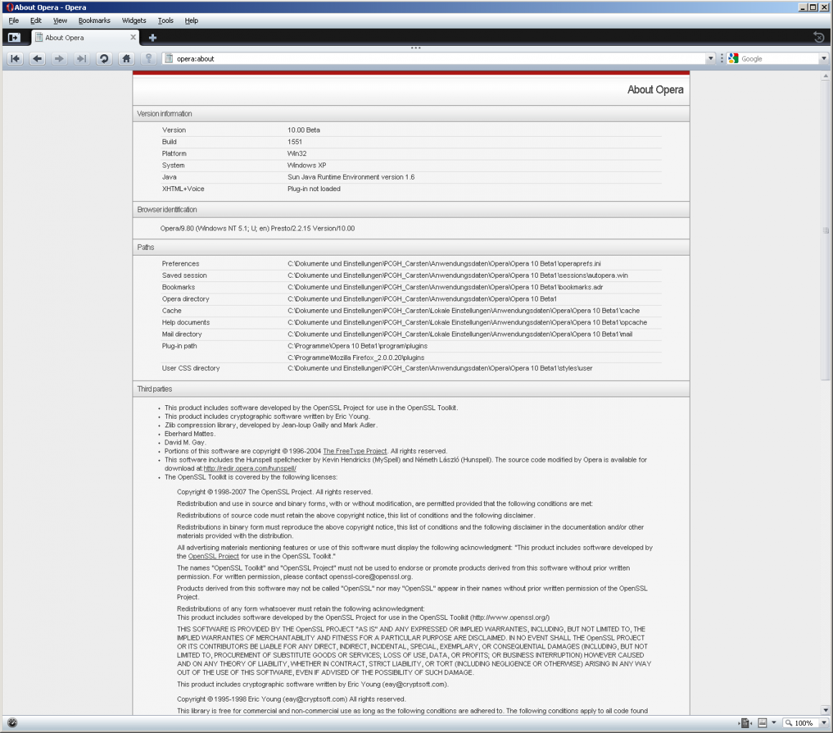Viewport: 833px width, 733px height.
Task: Click the toolbar grip dots above address bar
Action: pos(416,48)
